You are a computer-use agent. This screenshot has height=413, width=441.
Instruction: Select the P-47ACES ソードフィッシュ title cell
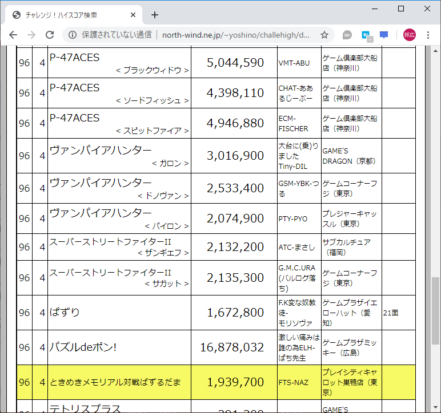click(119, 93)
